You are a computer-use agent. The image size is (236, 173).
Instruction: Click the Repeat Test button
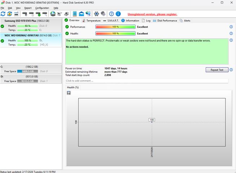click(x=217, y=70)
